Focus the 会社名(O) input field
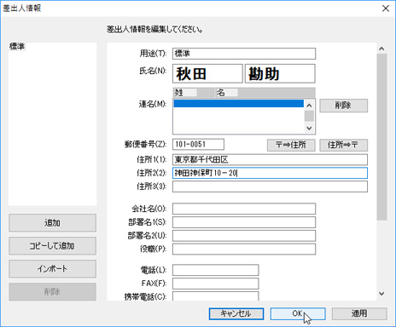The image size is (396, 327). pyautogui.click(x=244, y=209)
